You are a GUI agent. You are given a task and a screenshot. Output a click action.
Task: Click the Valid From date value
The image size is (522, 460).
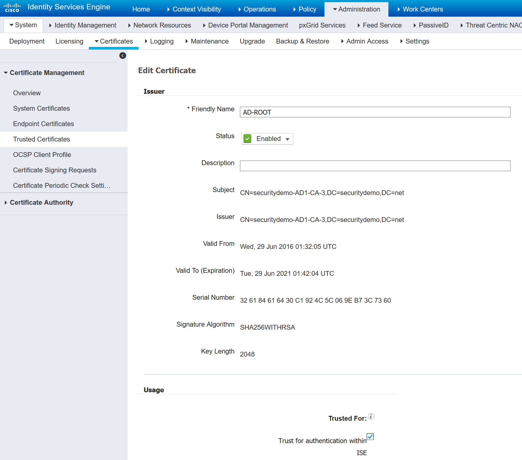pos(288,247)
